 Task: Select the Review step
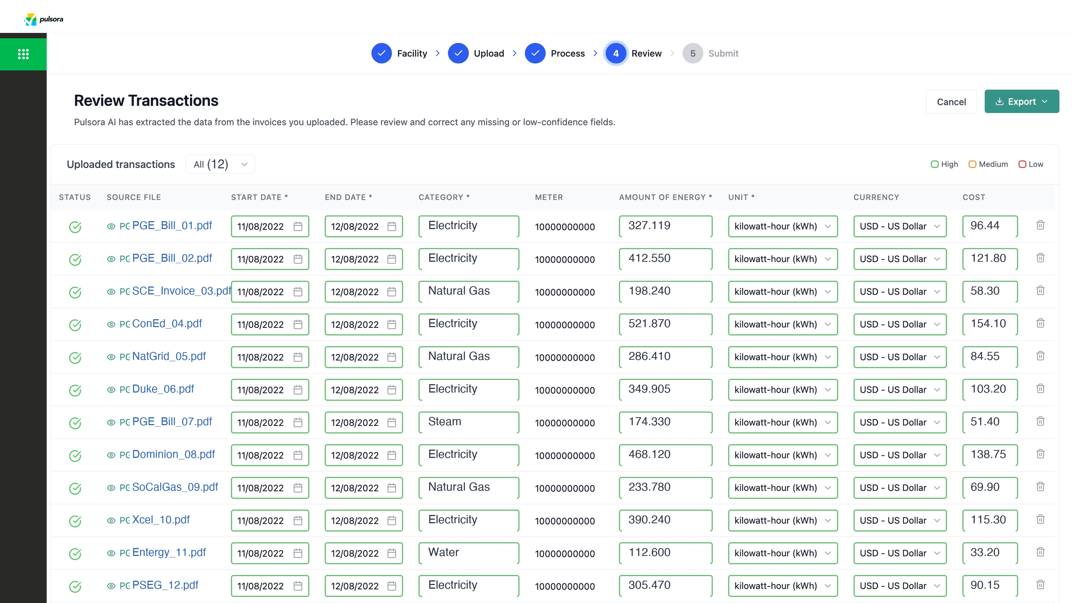[x=633, y=53]
